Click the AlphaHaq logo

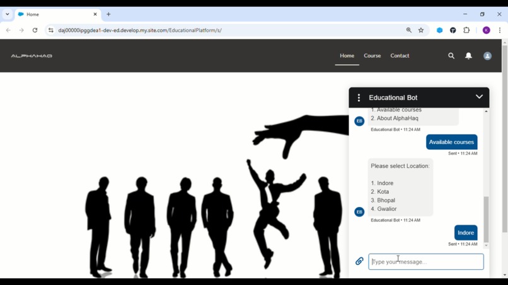(x=32, y=56)
